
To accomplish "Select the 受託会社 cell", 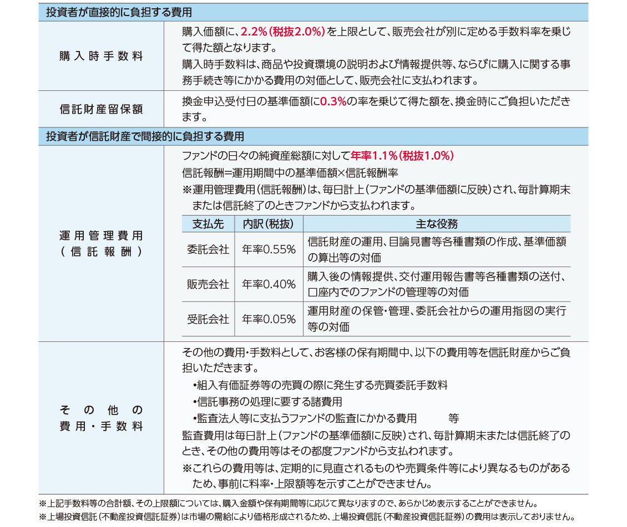I will click(x=208, y=319).
